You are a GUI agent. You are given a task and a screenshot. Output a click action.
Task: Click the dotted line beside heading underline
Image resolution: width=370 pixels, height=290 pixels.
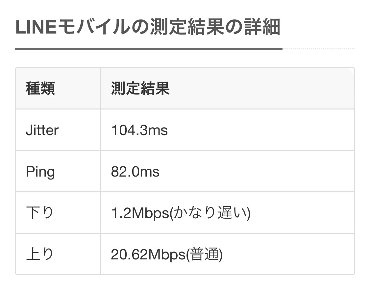(x=319, y=49)
